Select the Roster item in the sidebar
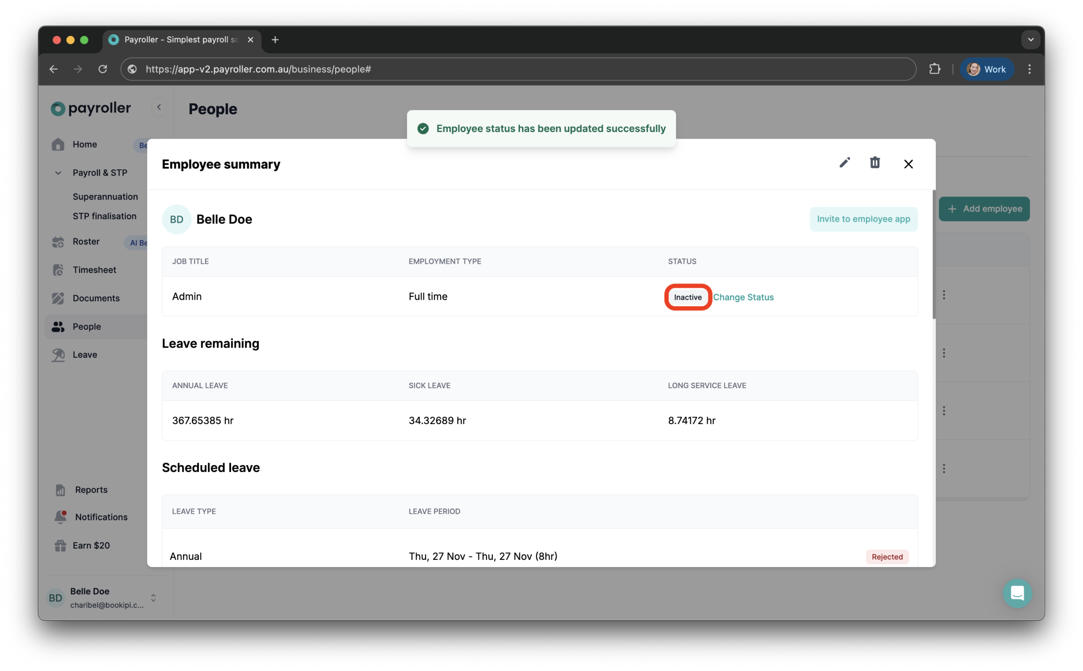The height and width of the screenshot is (671, 1083). point(86,241)
